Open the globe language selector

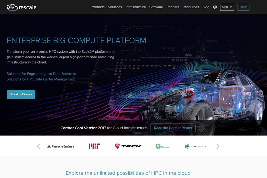coord(215,7)
